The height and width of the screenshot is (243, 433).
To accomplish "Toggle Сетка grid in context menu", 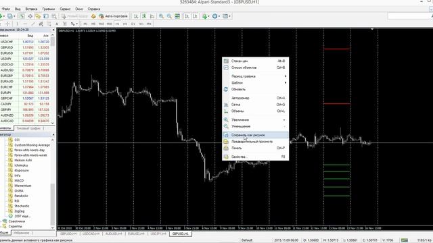I will (256, 105).
